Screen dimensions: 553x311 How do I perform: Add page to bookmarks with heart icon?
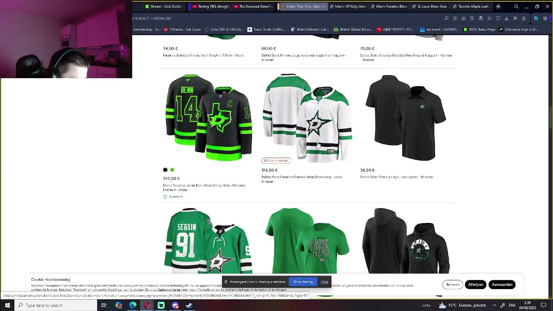click(498, 18)
